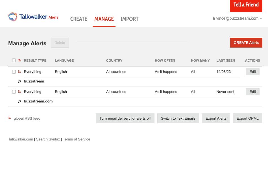Click the ACTIONS column header

coord(252,61)
